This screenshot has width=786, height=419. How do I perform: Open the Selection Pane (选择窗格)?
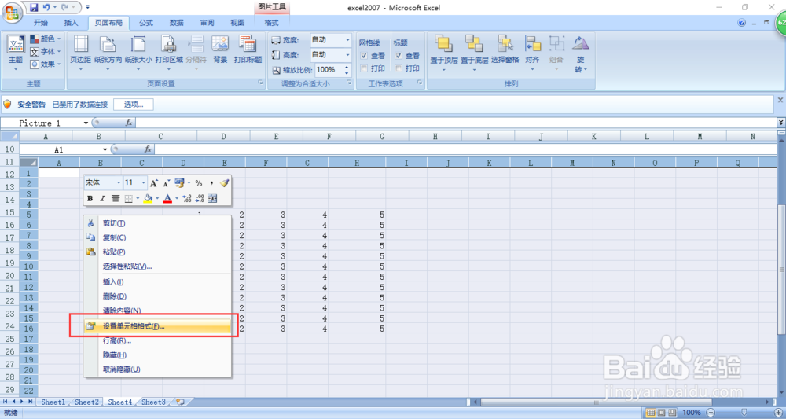tap(505, 50)
